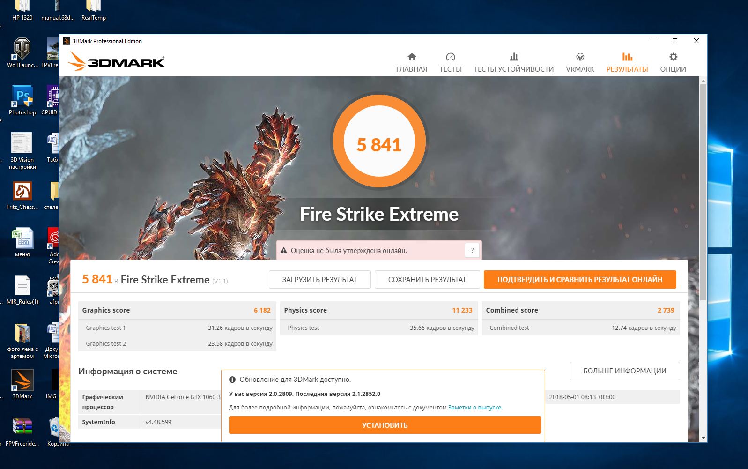748x469 pixels.
Task: Click the NVIDIA GeForce GTX 1060 text
Action: click(x=183, y=397)
